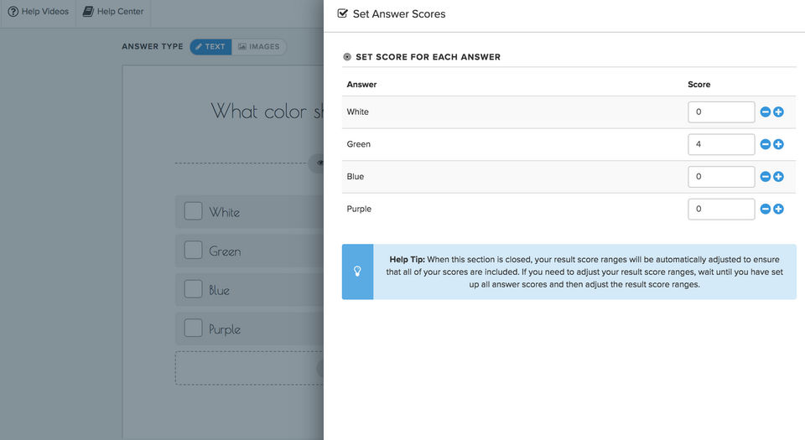Tick the Purple answer checkbox
The image size is (805, 440).
193,329
